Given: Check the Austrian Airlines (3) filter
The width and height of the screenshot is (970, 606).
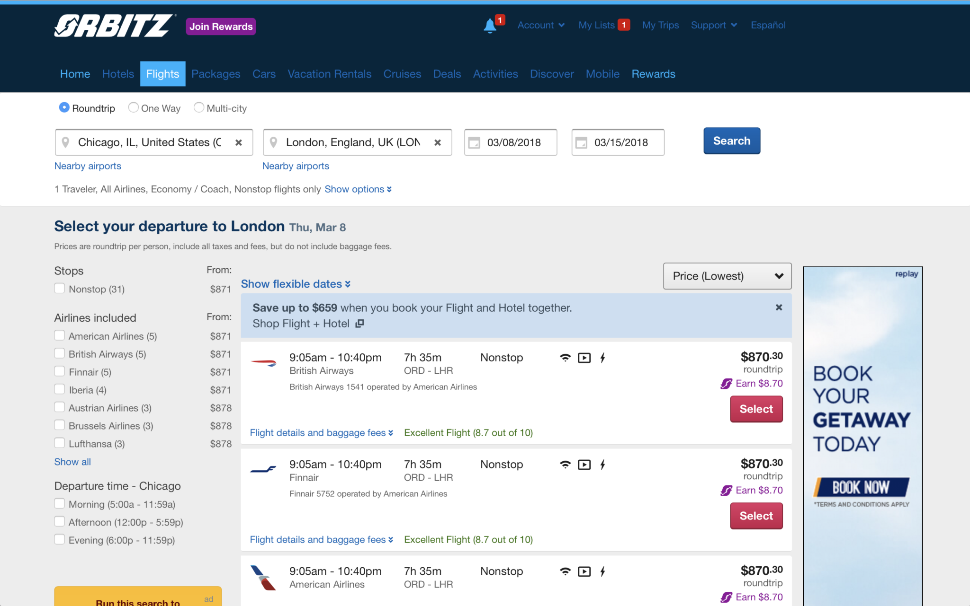Looking at the screenshot, I should (x=59, y=408).
